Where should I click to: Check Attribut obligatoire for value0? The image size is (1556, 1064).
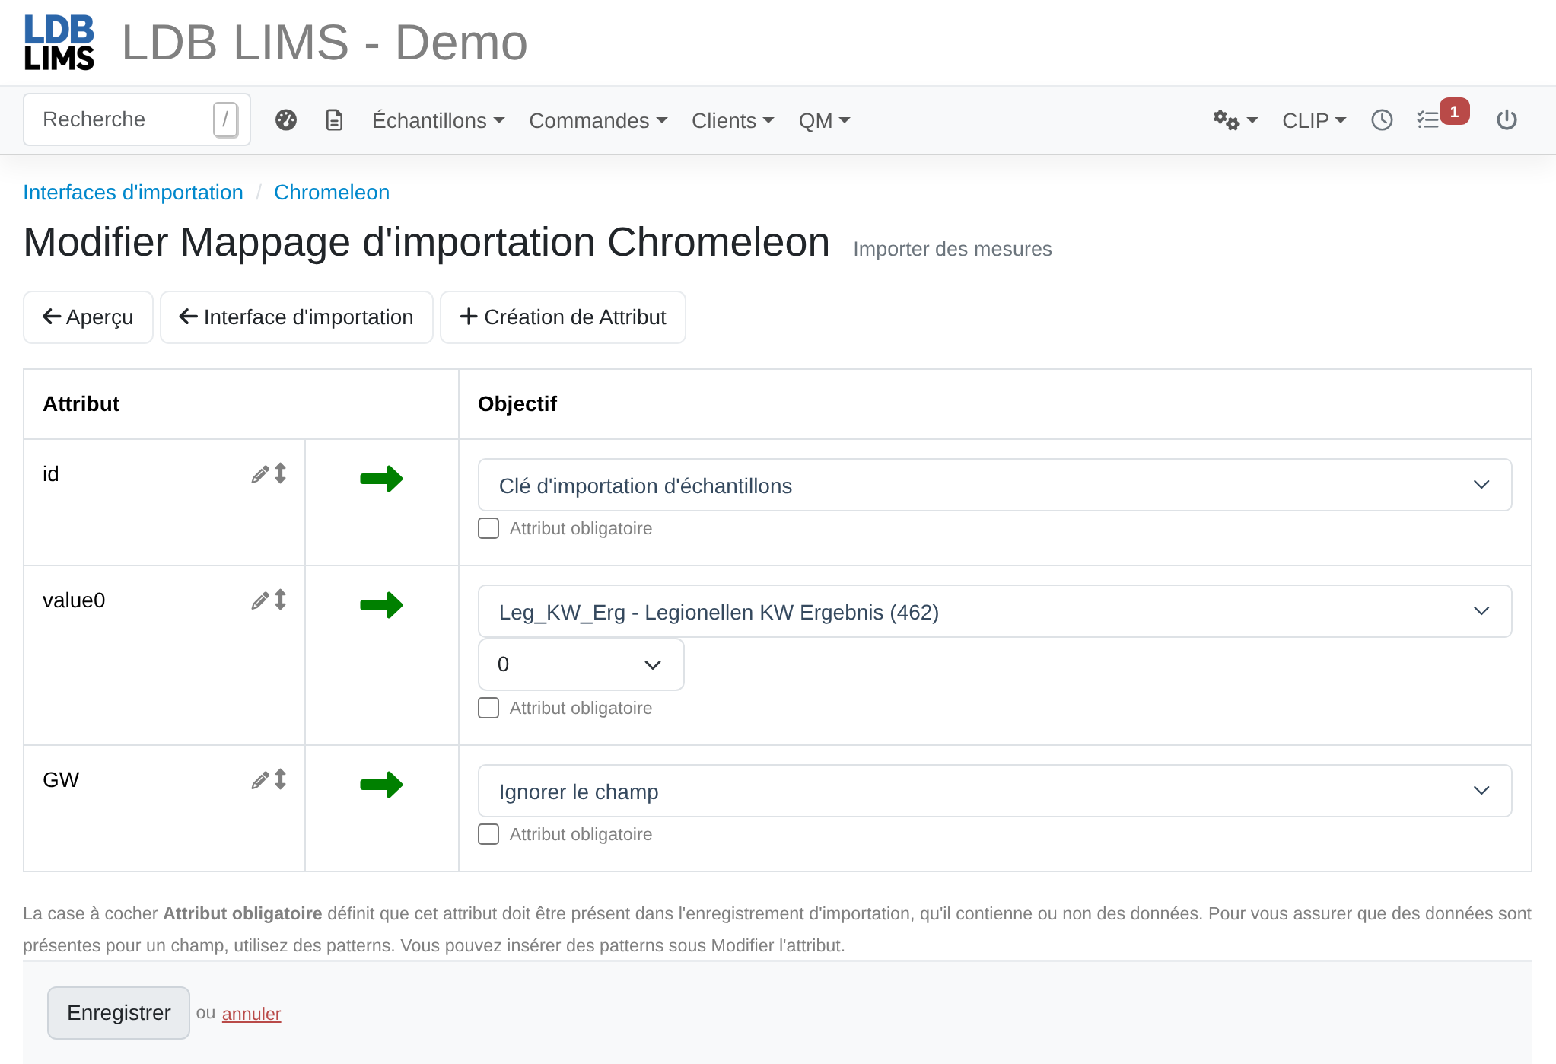tap(488, 708)
